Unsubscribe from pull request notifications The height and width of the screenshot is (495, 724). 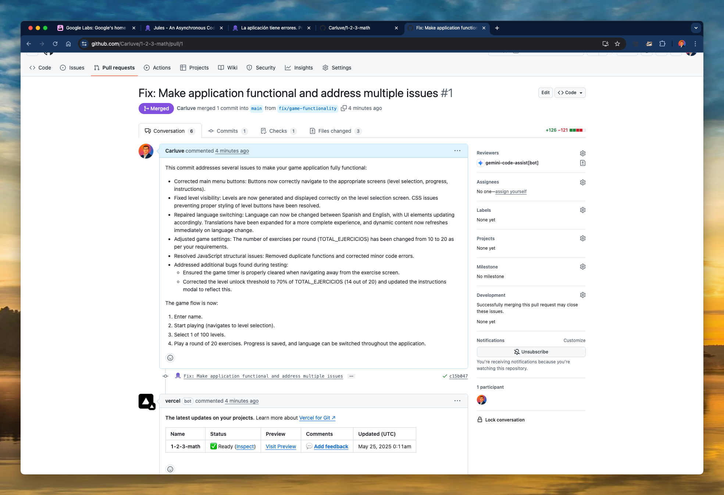coord(531,352)
